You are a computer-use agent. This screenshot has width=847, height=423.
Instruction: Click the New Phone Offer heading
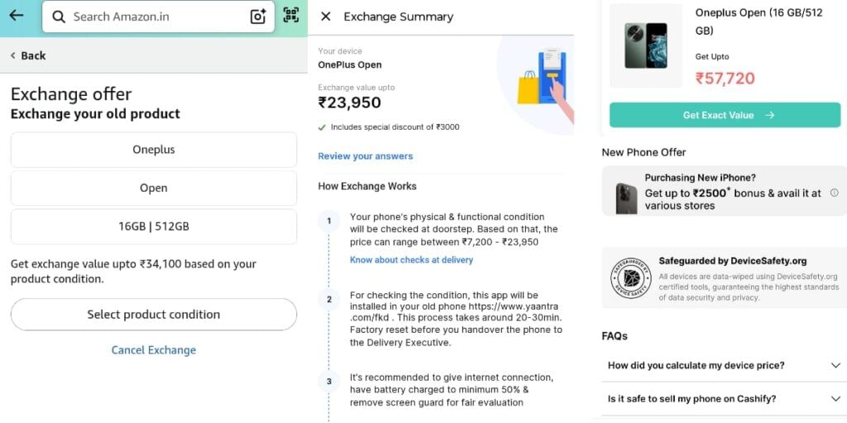[x=644, y=153]
